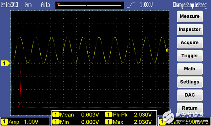Screen dimensions: 211x126
Task: Click the 1.000V trigger level readout
Action: (x=146, y=5)
